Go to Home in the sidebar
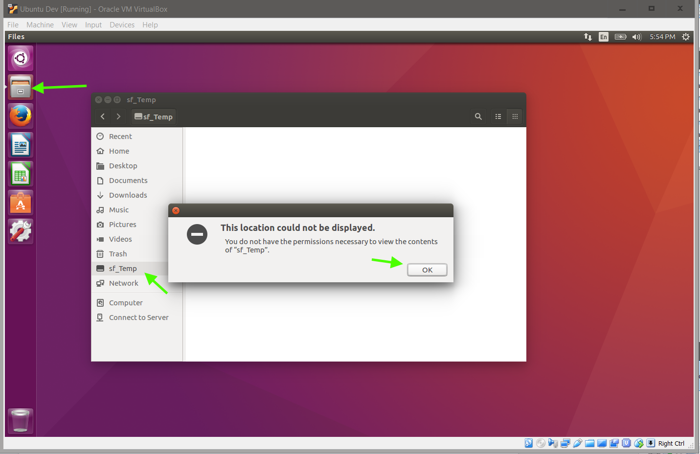Screen dimensions: 700x454 click(137, 151)
